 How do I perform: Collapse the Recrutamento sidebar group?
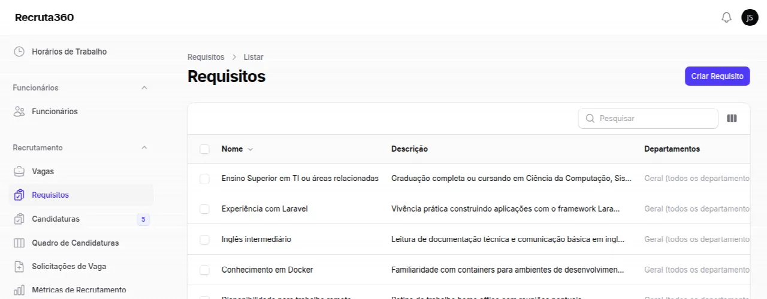coord(144,147)
